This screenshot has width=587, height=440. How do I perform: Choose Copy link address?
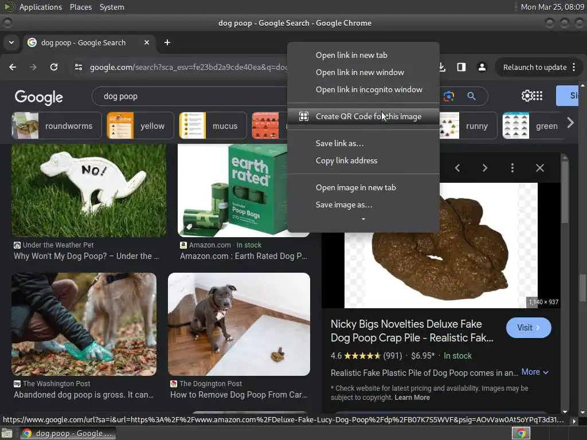(x=346, y=160)
